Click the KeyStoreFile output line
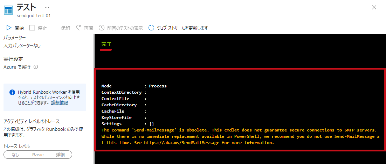The image size is (386, 164). click(124, 117)
